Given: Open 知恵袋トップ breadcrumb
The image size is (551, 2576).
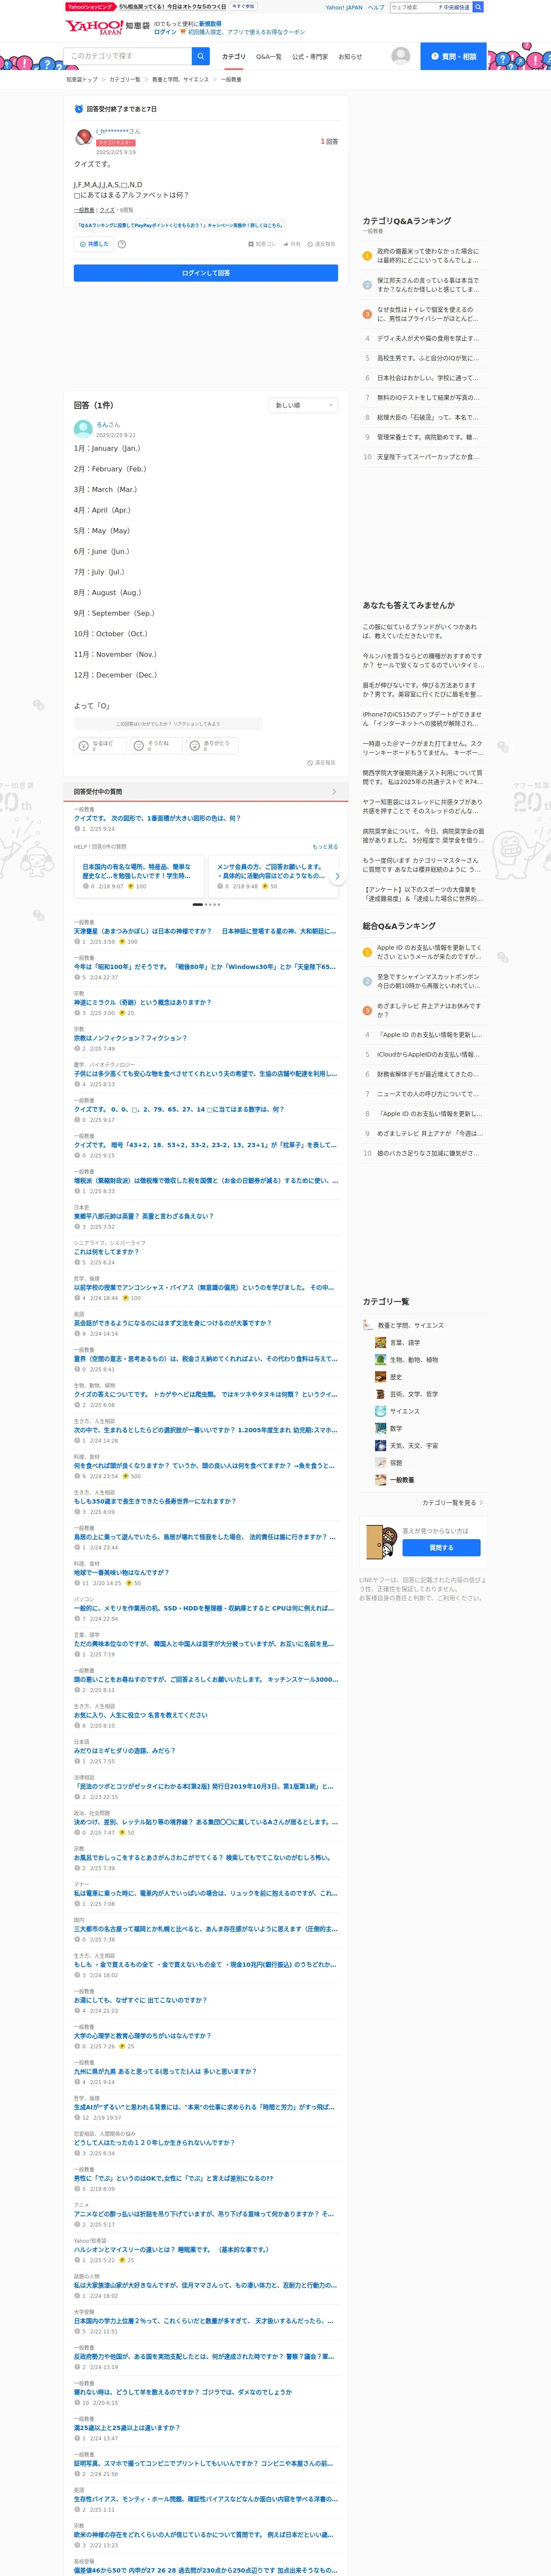Looking at the screenshot, I should click(82, 79).
